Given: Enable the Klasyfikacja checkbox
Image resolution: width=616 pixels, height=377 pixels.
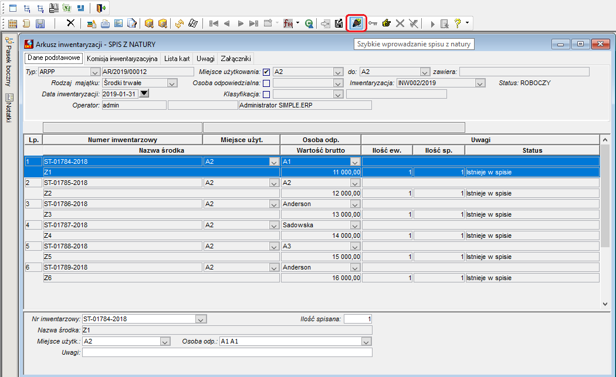Looking at the screenshot, I should point(266,95).
